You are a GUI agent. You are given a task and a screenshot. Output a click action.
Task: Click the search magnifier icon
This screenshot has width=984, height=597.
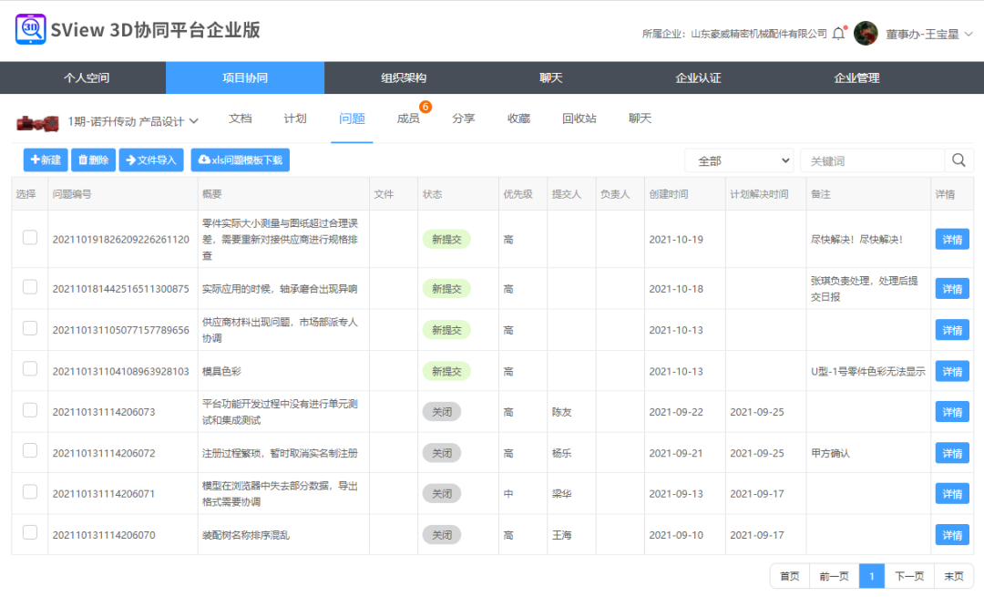[x=958, y=160]
